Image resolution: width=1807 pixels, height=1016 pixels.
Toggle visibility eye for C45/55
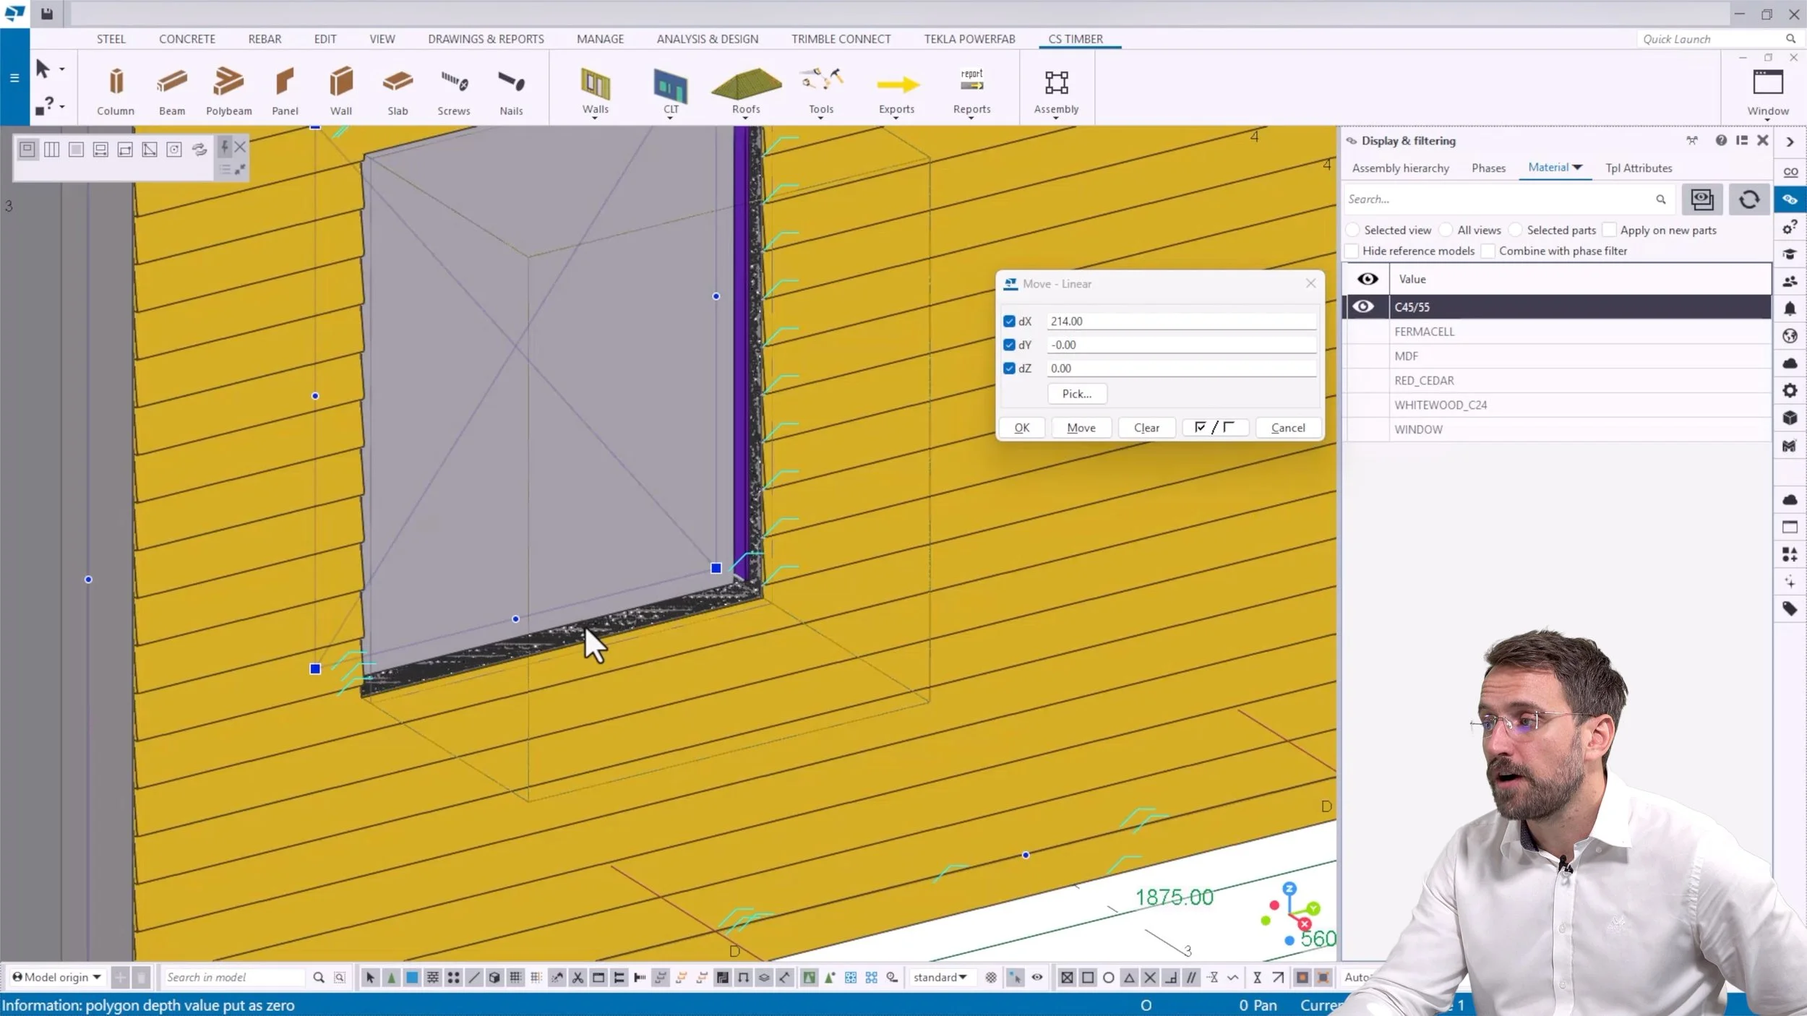(x=1363, y=306)
